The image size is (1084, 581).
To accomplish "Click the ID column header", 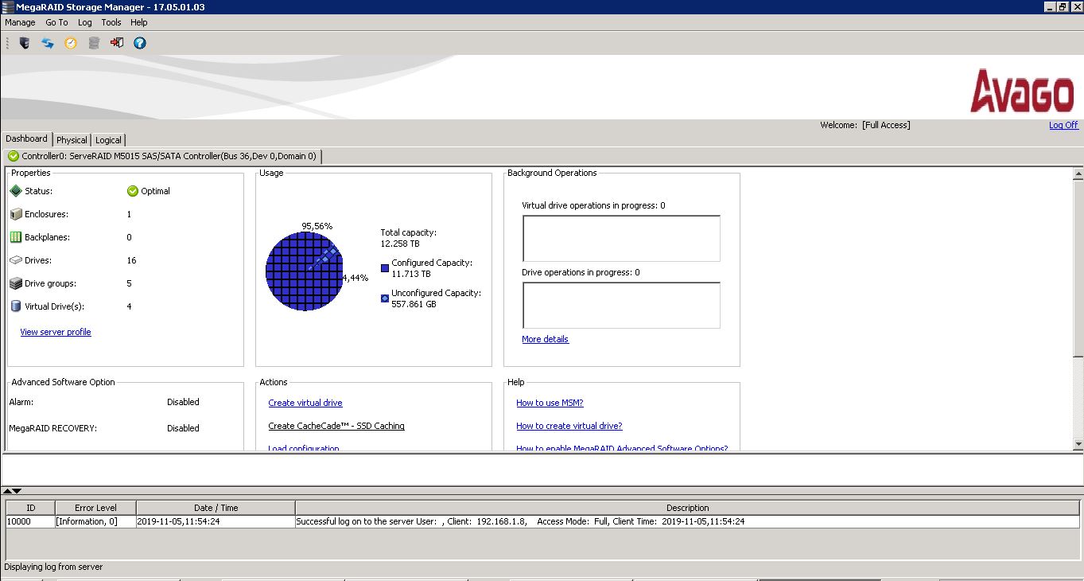I will [x=30, y=508].
